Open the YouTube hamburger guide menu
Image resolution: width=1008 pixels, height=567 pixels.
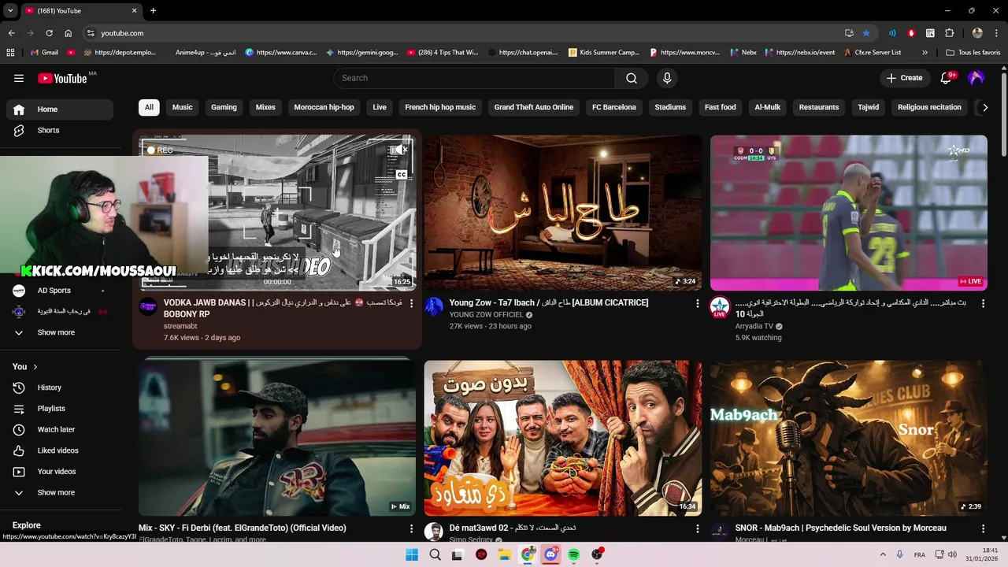pyautogui.click(x=19, y=78)
